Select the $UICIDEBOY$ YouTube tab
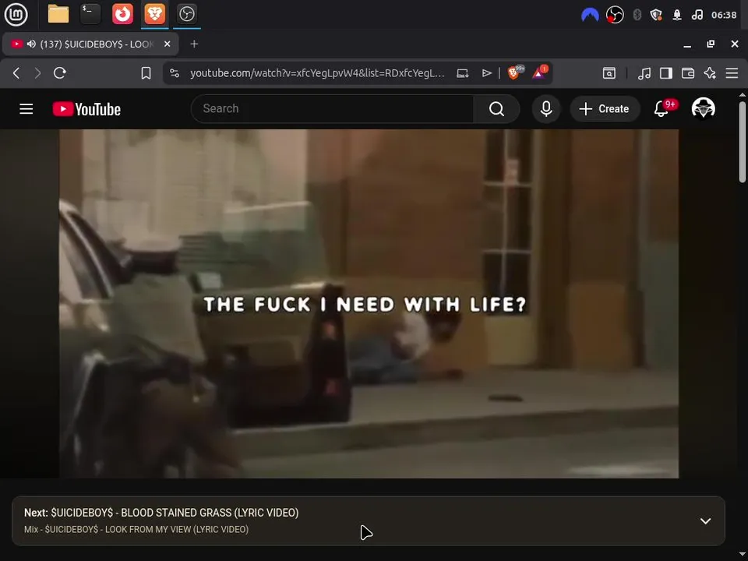This screenshot has height=561, width=748. pyautogui.click(x=90, y=44)
